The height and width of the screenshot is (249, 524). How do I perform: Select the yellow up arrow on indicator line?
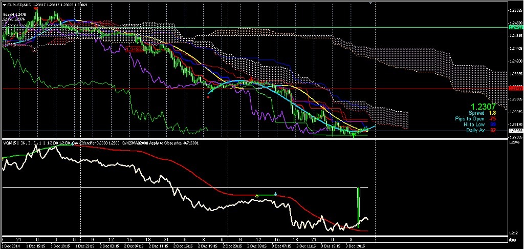click(257, 196)
